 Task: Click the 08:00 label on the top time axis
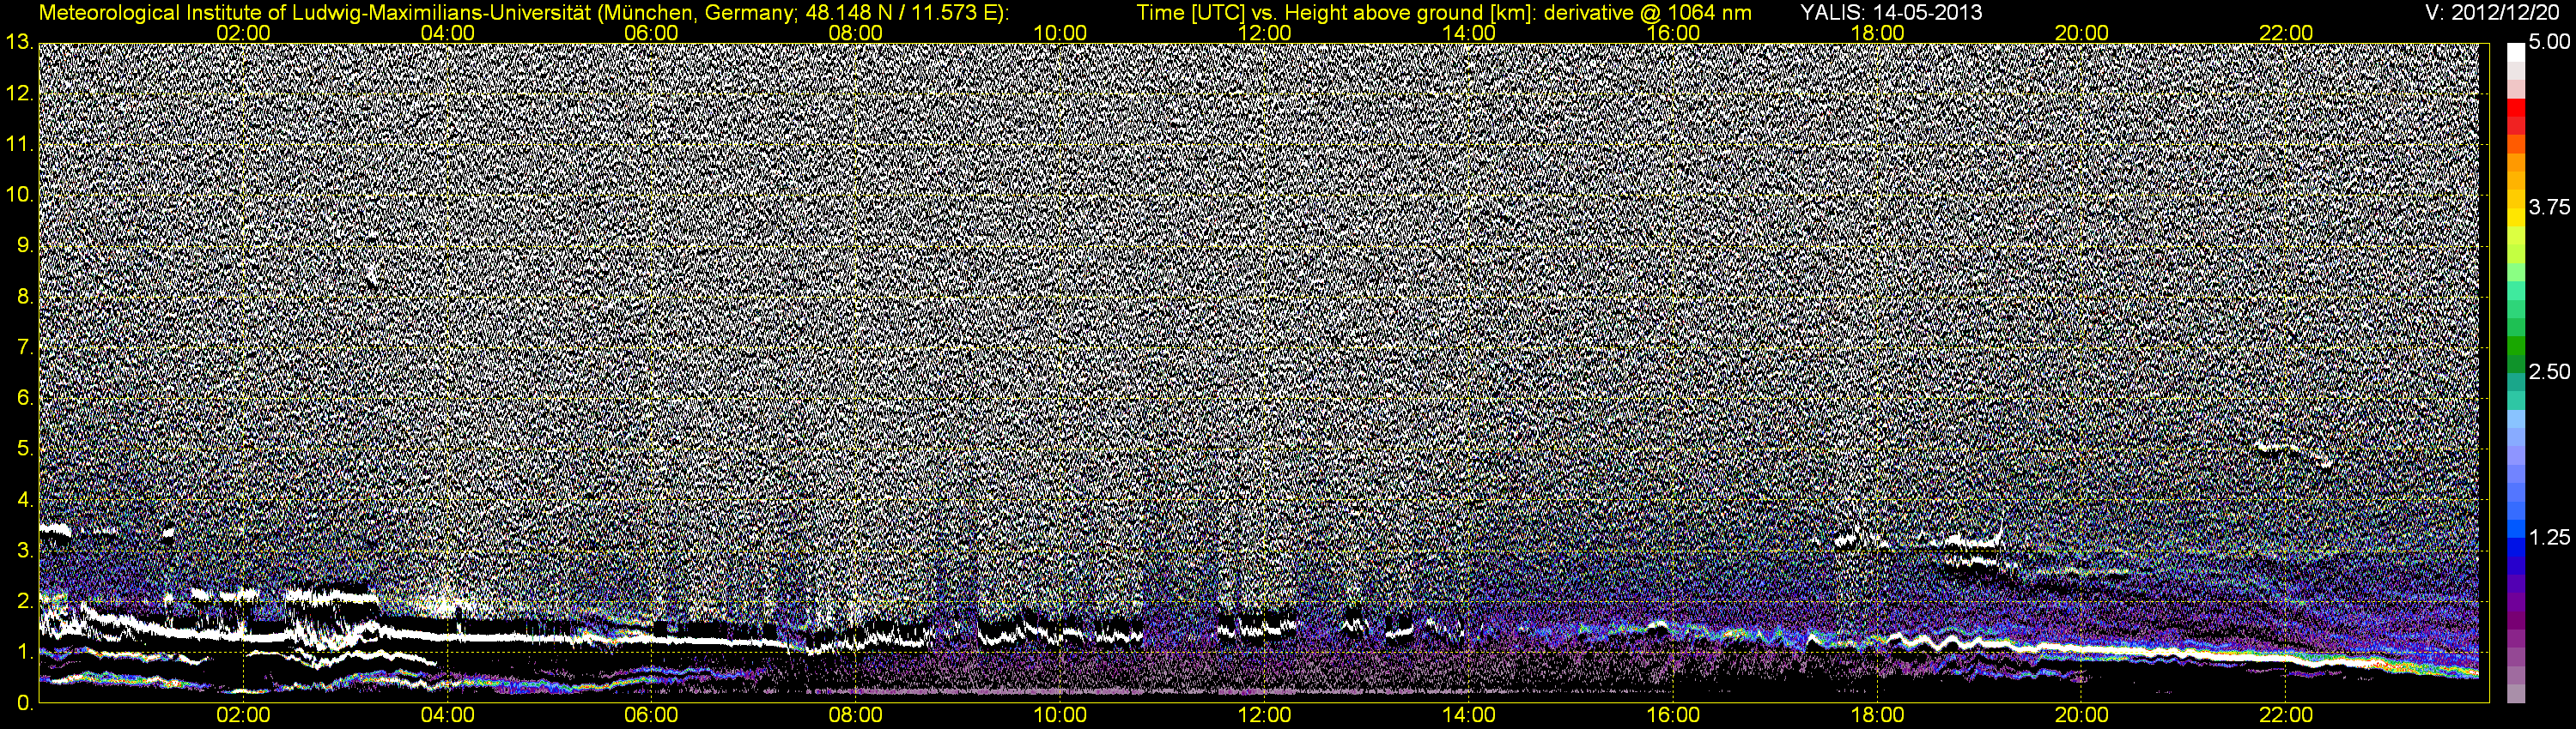856,33
